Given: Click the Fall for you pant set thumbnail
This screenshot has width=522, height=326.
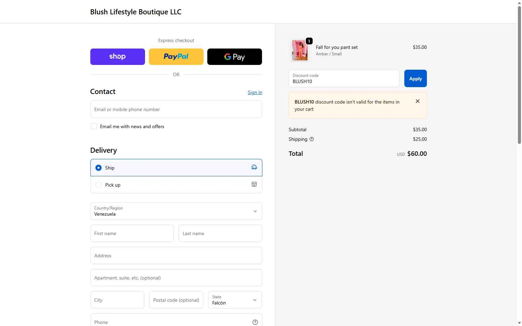Looking at the screenshot, I should 300,50.
